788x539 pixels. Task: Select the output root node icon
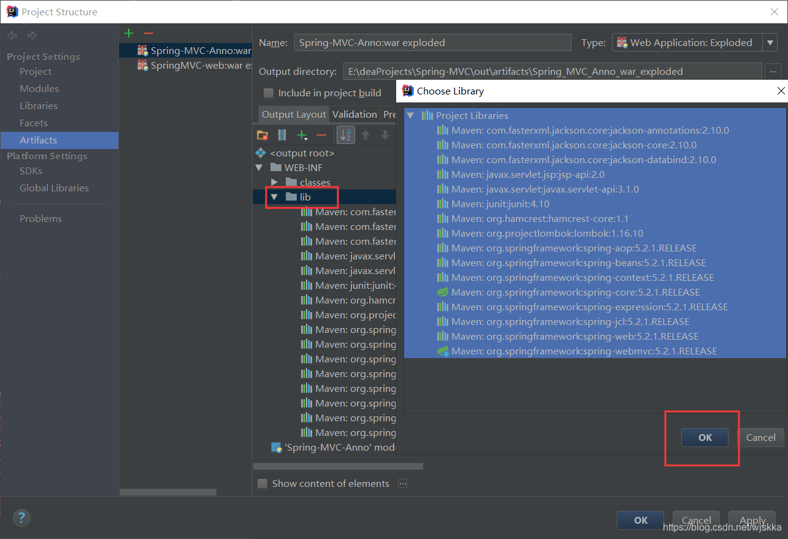[260, 153]
